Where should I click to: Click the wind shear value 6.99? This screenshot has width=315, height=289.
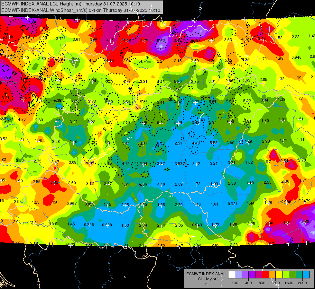tap(26, 37)
